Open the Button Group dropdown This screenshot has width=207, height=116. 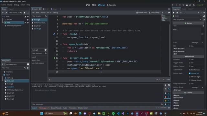[x=196, y=87]
